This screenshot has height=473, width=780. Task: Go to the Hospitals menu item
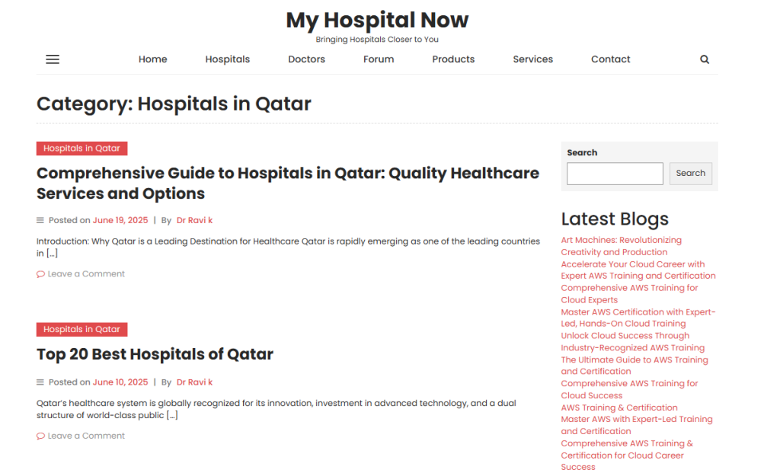(x=227, y=59)
